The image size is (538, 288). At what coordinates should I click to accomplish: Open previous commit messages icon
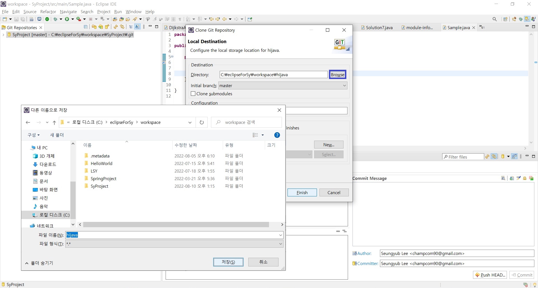(x=503, y=178)
